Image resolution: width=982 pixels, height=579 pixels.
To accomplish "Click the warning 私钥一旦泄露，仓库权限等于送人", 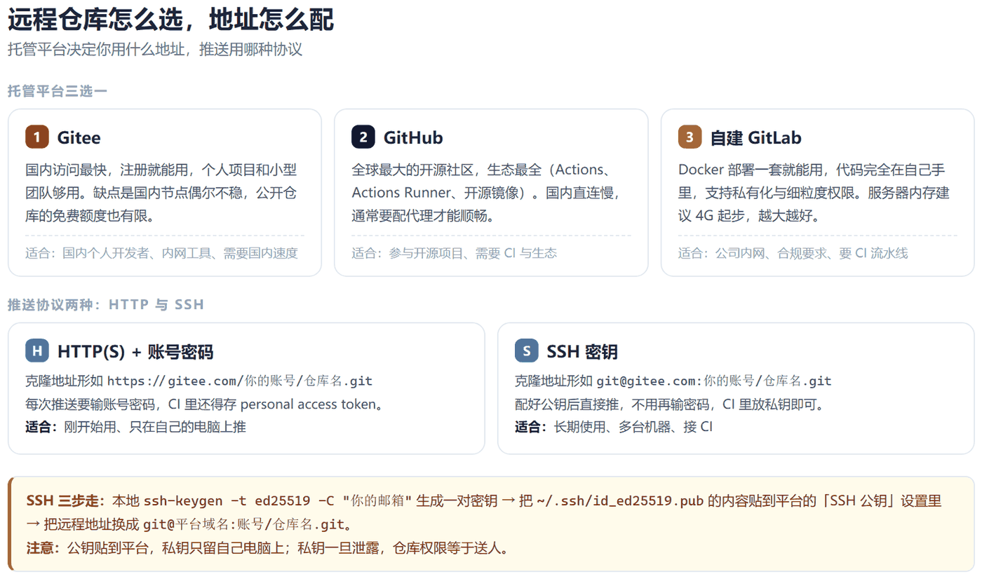I will [x=401, y=547].
